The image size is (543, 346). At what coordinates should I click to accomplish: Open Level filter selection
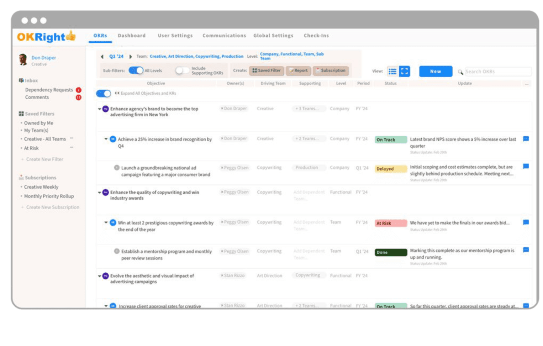pos(292,56)
